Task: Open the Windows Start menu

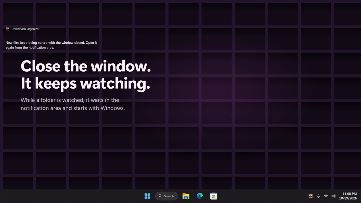Action: coord(147,196)
